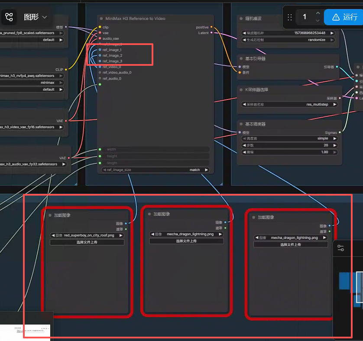
Task: Collapse the rightmost 加载图像 node via its dot
Action: click(253, 218)
